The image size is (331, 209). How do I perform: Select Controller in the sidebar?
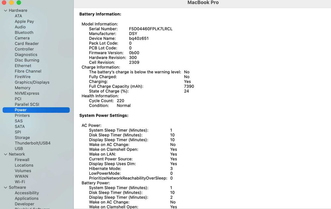point(24,49)
